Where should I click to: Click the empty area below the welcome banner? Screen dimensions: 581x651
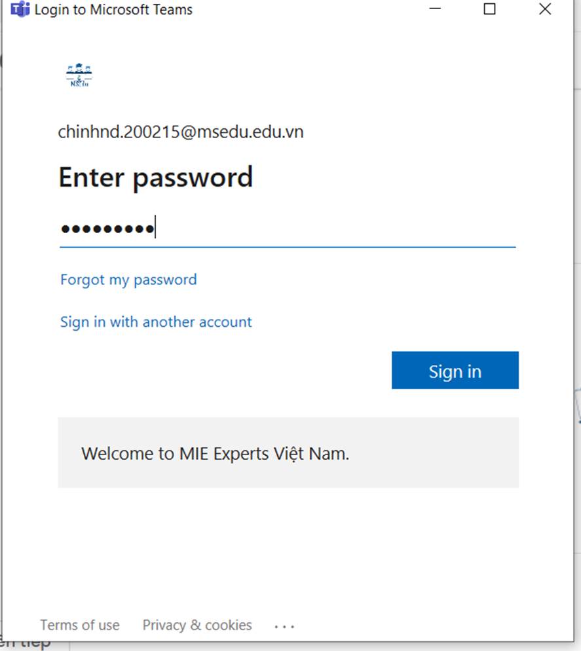point(288,550)
